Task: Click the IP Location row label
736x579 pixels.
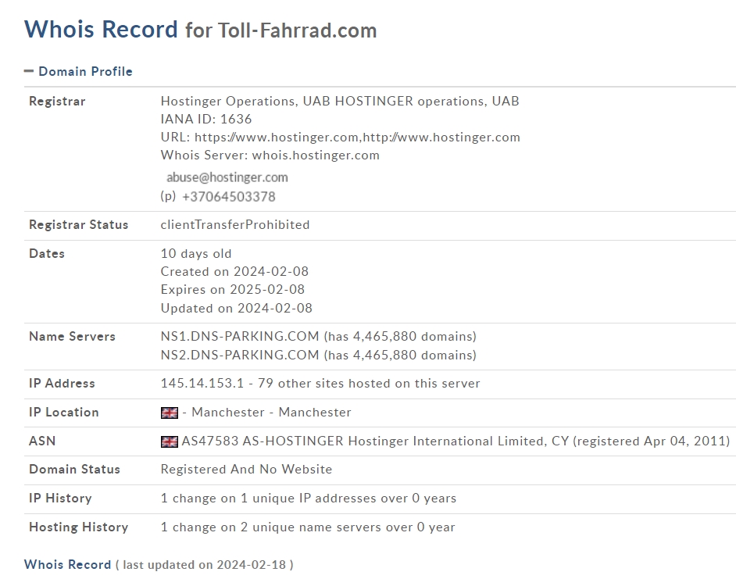Action: click(x=64, y=413)
